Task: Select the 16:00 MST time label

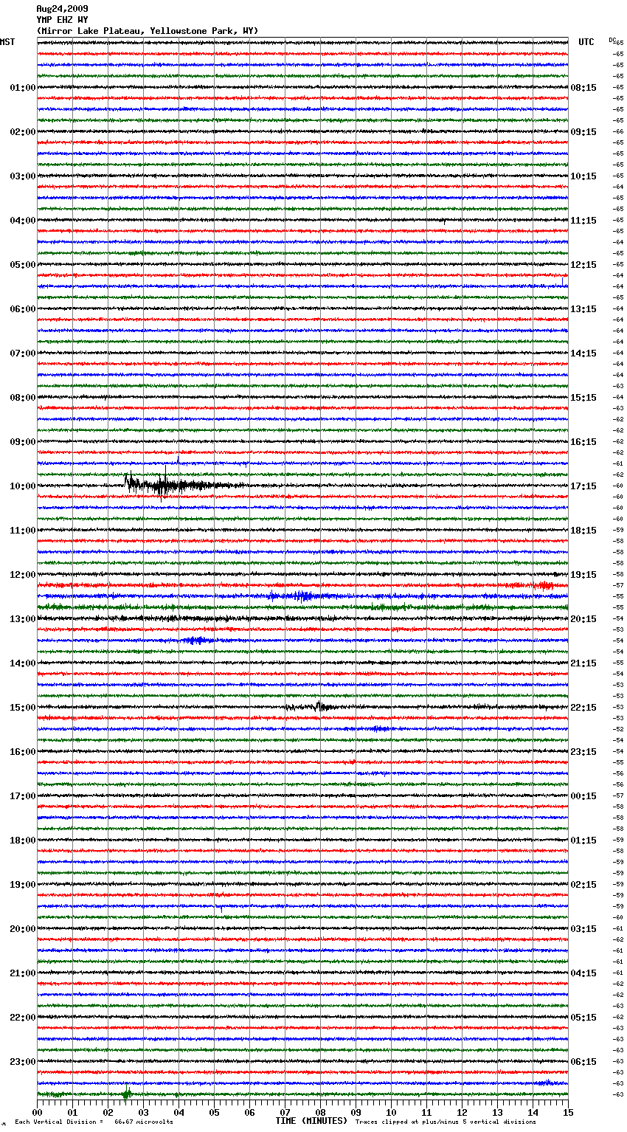Action: [x=23, y=752]
